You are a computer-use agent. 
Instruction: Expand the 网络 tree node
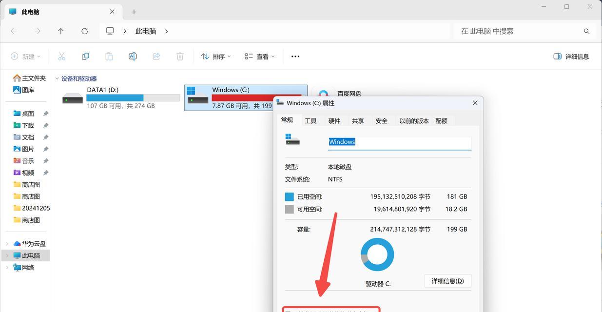(7, 267)
